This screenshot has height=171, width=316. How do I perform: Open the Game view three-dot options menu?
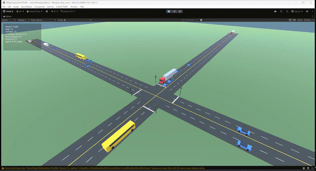point(312,16)
